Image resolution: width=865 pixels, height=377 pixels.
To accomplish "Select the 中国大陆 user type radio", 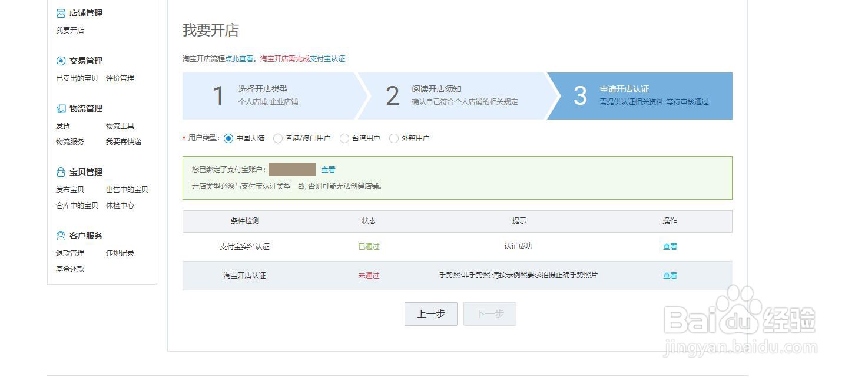I will point(228,138).
